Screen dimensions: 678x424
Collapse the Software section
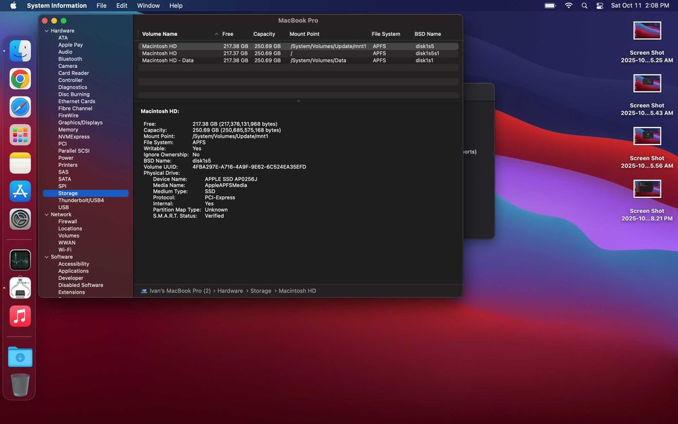(x=47, y=257)
